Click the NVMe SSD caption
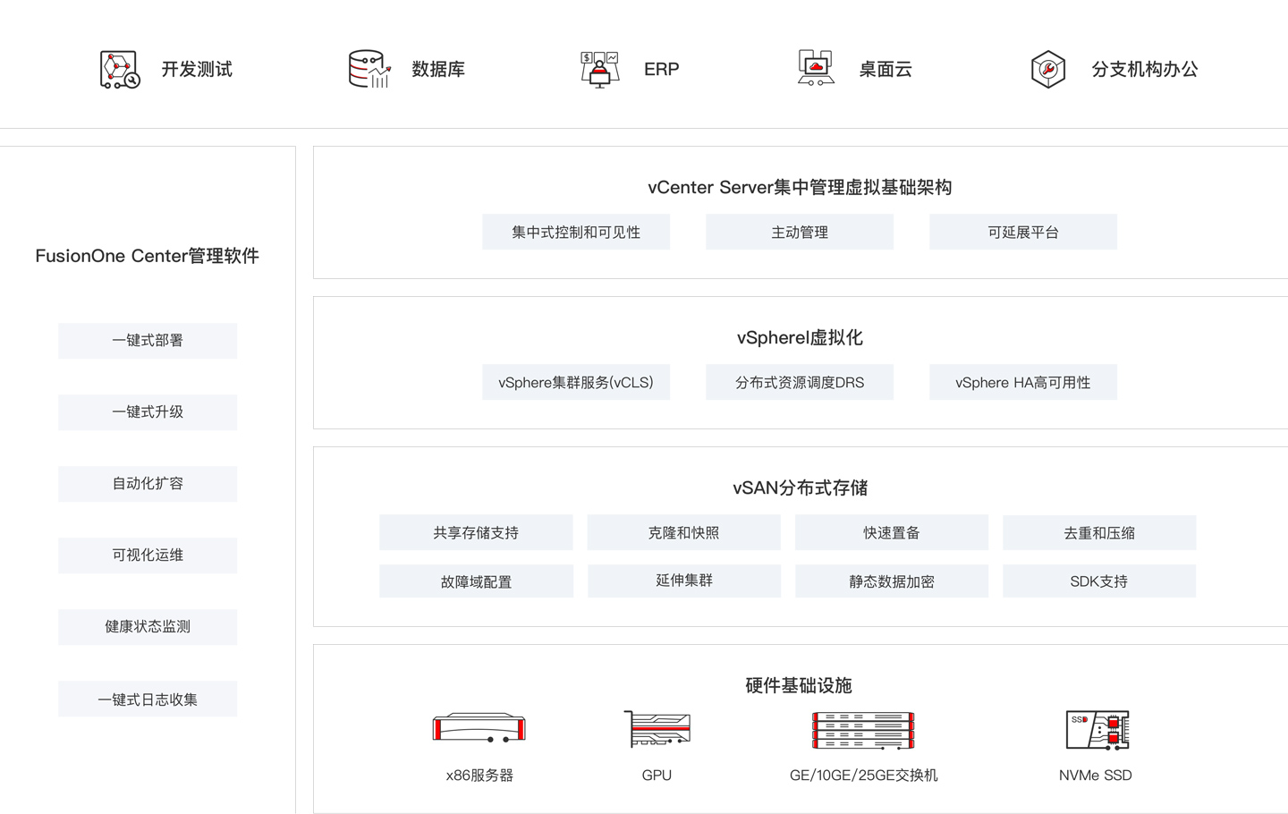Image resolution: width=1288 pixels, height=814 pixels. [x=1096, y=776]
